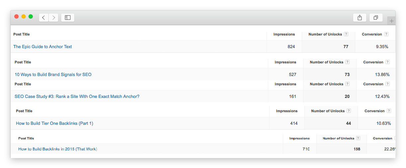Click the green fullscreen window button
The image size is (406, 168).
(x=31, y=17)
